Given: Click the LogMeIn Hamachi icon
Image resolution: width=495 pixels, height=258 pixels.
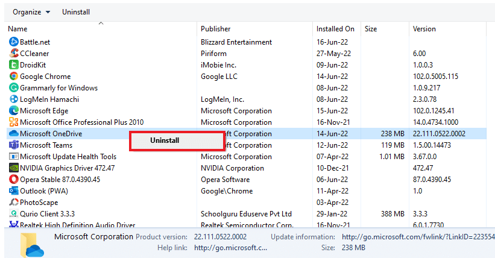Looking at the screenshot, I should 14,99.
